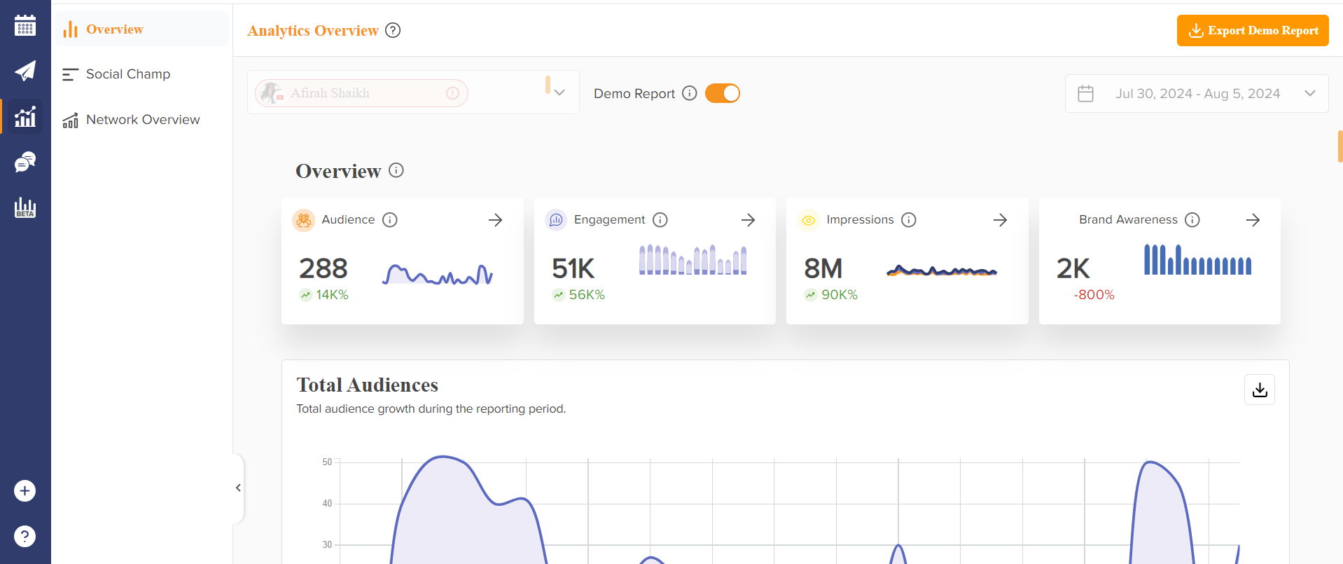Click the 14K% audience growth value
Screen dimensions: 1343x564
click(332, 295)
